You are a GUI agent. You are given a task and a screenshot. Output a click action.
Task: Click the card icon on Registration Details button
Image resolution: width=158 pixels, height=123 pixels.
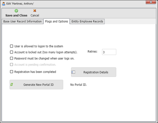click(73, 72)
